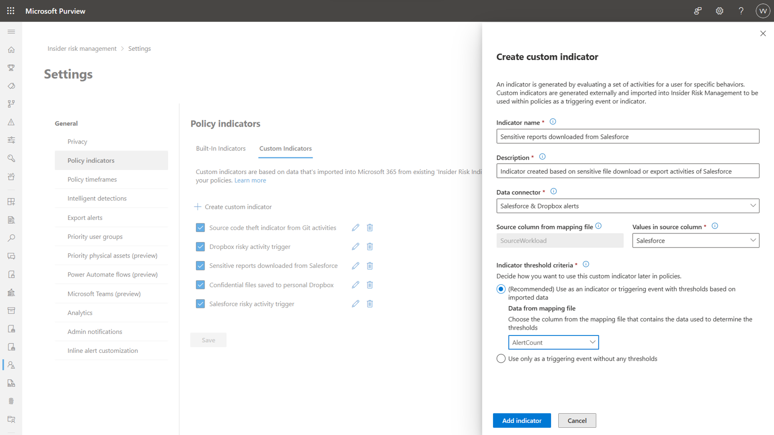Open the insider risk management rail icon

coord(11,365)
